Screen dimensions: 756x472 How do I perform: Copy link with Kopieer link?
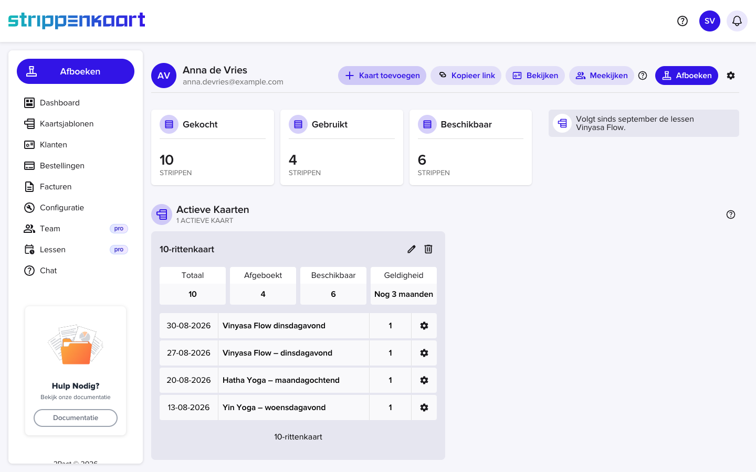coord(466,76)
